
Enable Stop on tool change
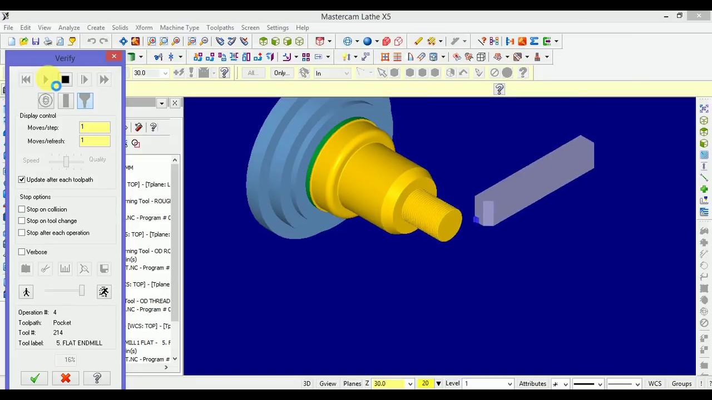click(x=22, y=221)
